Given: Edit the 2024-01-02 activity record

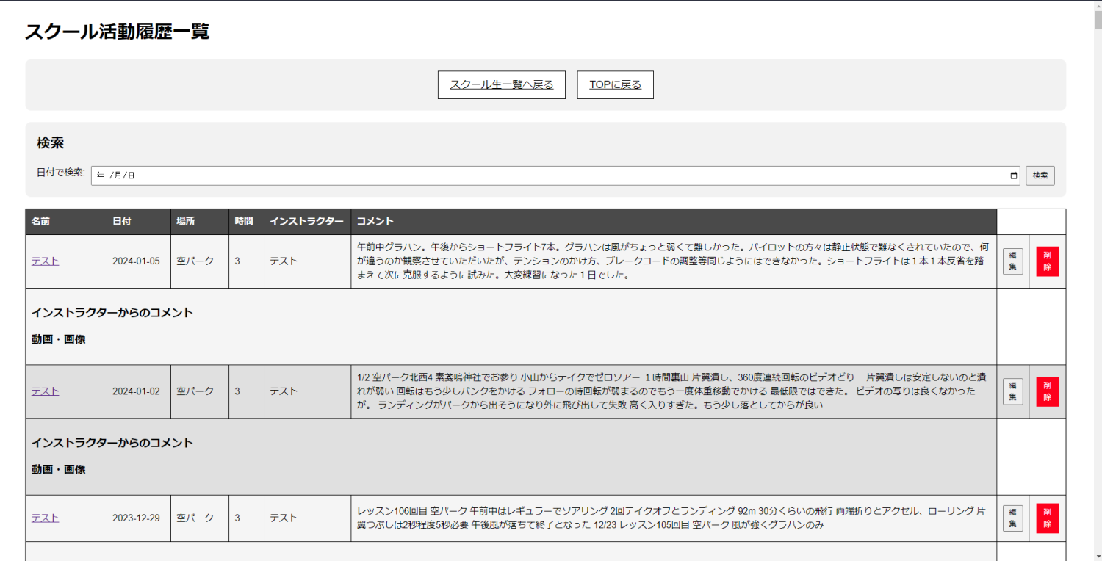Looking at the screenshot, I should tap(1012, 391).
